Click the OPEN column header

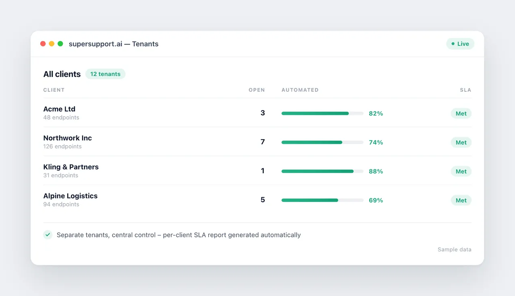tap(257, 90)
